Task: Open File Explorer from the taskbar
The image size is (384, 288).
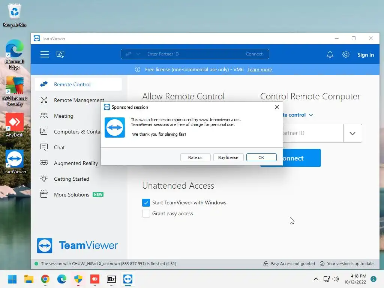Action: pos(28,279)
